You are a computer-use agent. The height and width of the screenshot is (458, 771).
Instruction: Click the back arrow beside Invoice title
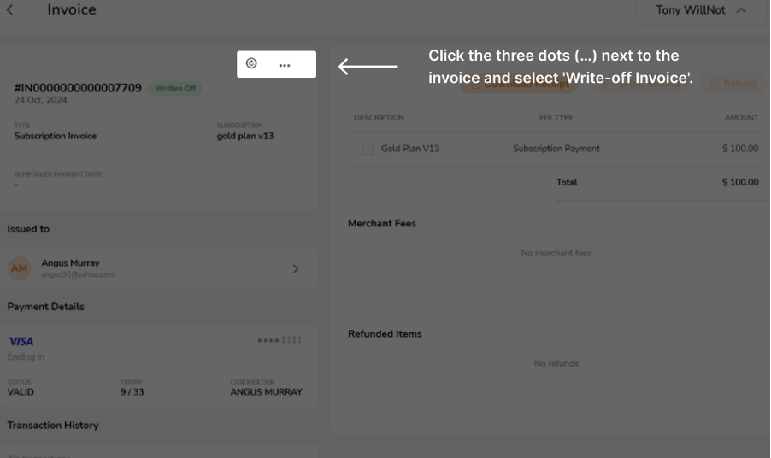10,10
